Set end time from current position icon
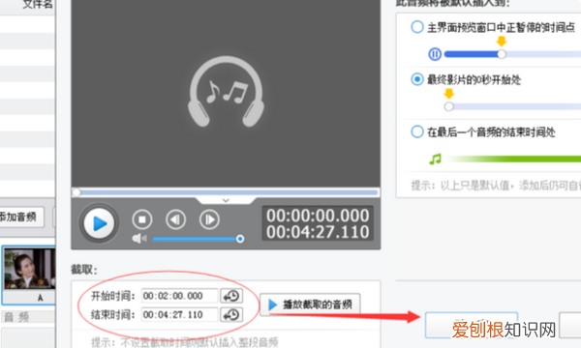Viewport: 581px width, 348px height. coord(231,315)
